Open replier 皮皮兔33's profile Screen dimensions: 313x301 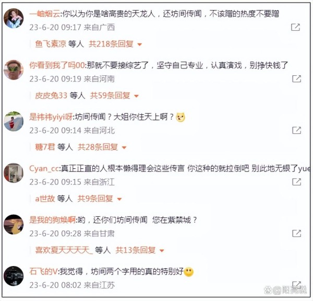pos(51,96)
